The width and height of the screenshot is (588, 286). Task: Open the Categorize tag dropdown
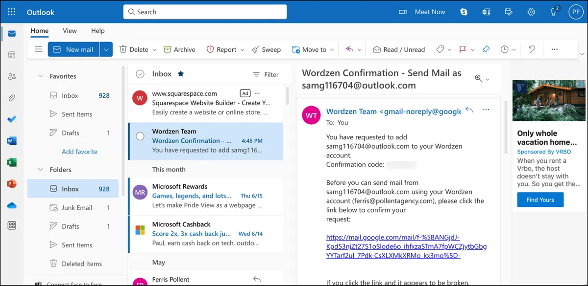pos(450,50)
